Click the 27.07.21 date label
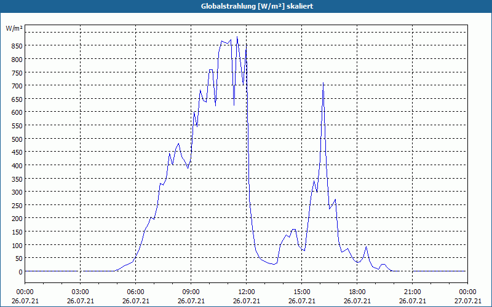This screenshot has width=492, height=307. click(x=467, y=301)
